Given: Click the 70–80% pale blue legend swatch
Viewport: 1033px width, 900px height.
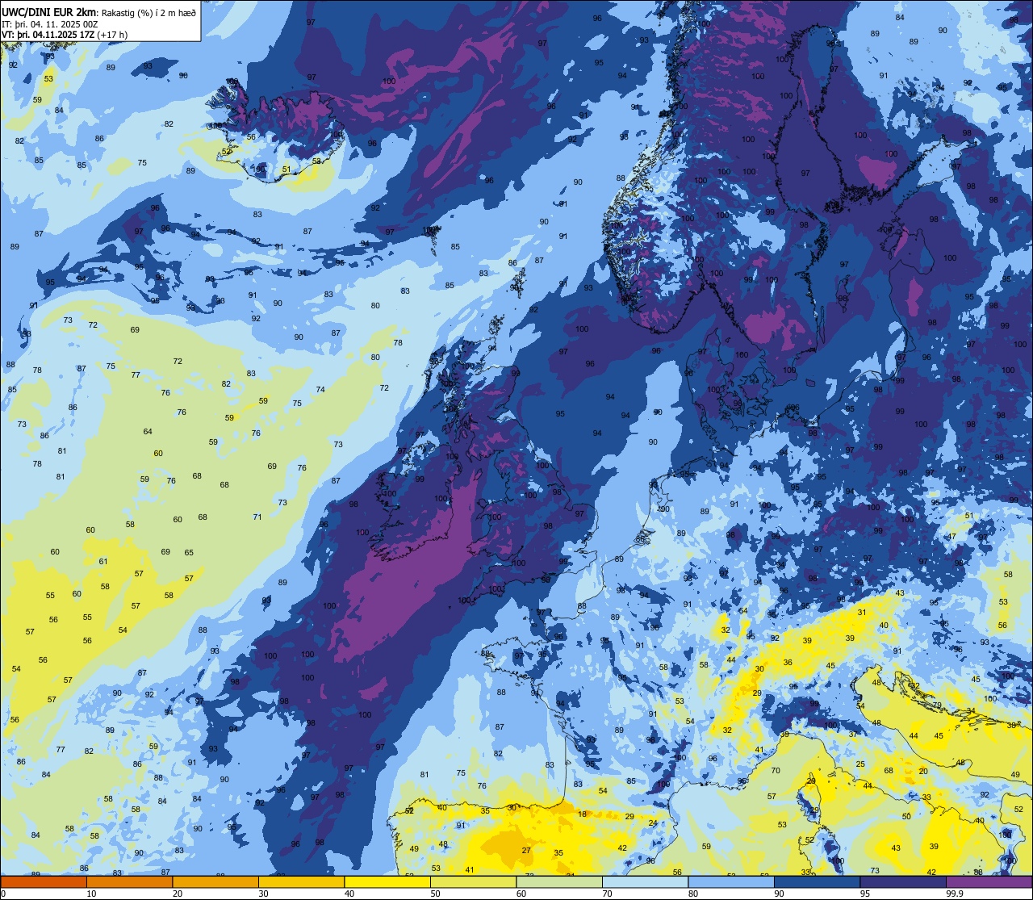Looking at the screenshot, I should pyautogui.click(x=645, y=881).
